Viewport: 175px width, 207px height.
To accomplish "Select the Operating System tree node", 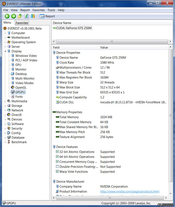I will point(24,42).
